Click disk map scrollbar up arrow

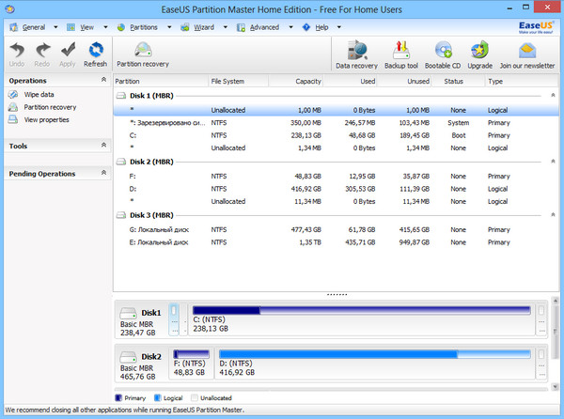pyautogui.click(x=555, y=301)
